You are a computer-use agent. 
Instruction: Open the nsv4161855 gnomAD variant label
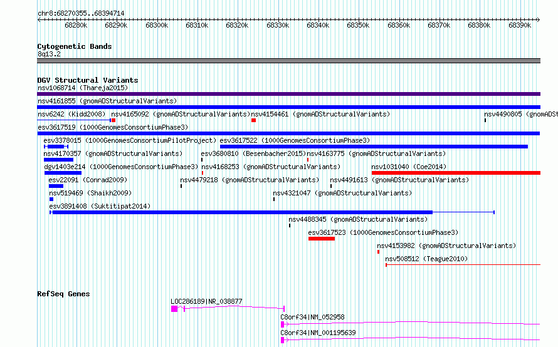coord(107,101)
